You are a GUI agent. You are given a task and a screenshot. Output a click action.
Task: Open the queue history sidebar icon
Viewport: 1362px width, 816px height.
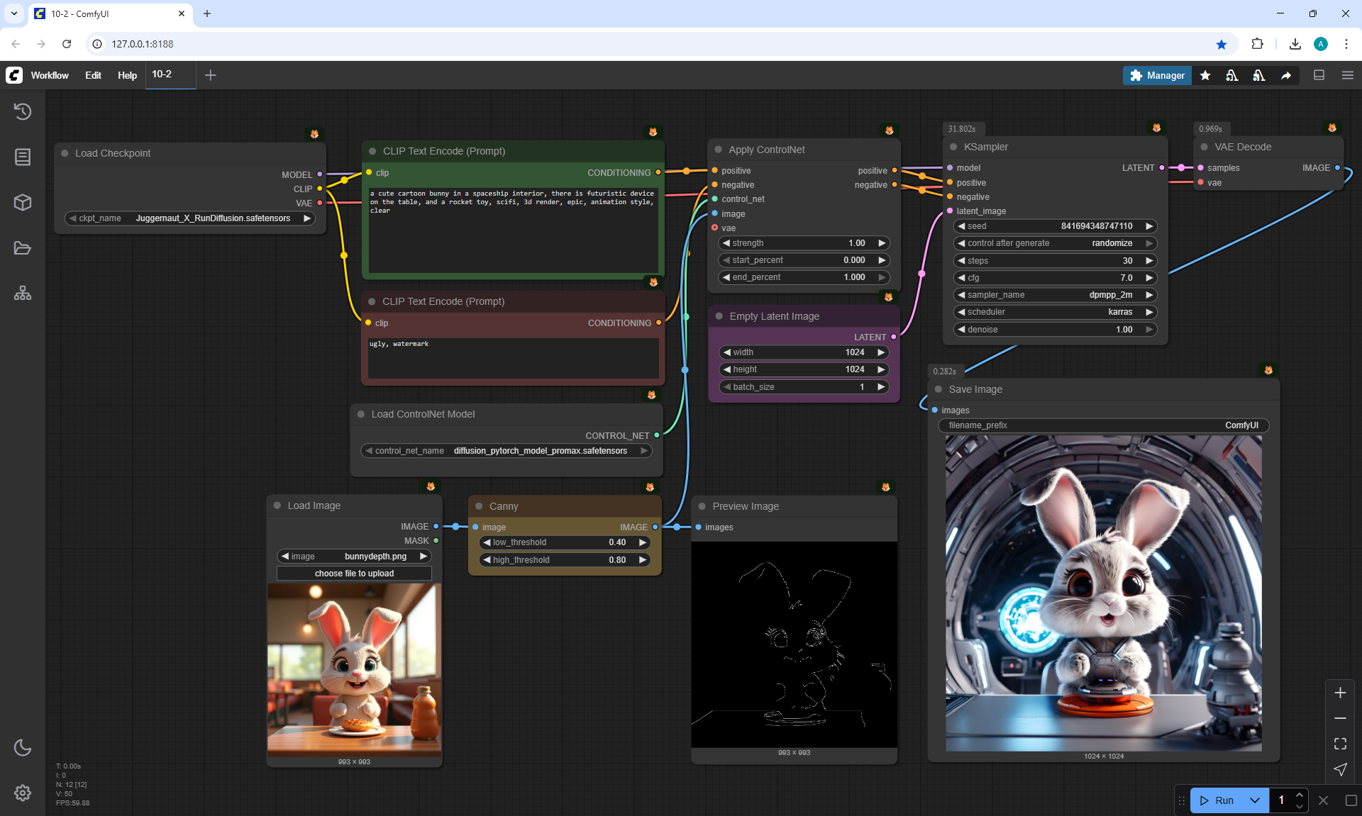(23, 111)
